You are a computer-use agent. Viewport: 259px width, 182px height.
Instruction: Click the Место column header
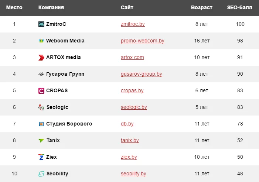point(14,7)
